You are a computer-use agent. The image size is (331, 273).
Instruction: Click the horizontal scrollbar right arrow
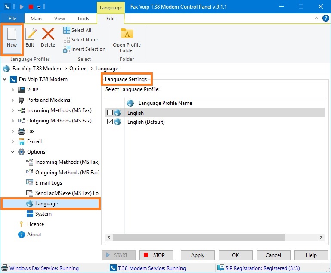click(x=321, y=238)
